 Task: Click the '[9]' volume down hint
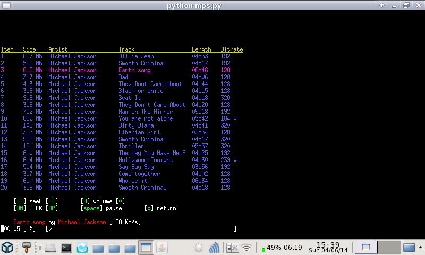coord(85,201)
